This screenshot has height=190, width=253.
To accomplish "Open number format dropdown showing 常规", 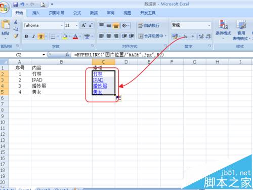I will (x=209, y=25).
